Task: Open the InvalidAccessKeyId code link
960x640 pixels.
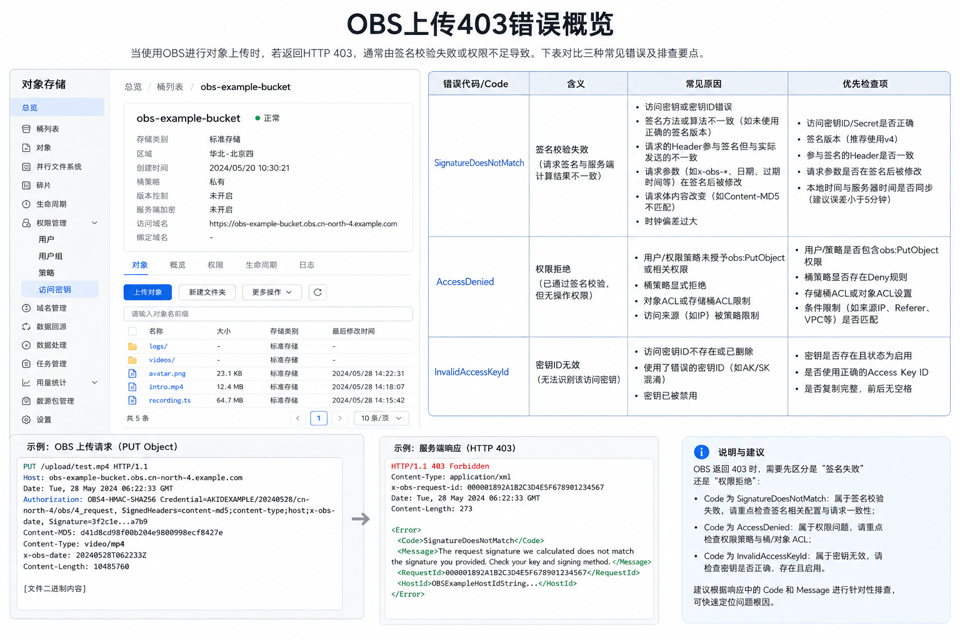Action: click(472, 372)
